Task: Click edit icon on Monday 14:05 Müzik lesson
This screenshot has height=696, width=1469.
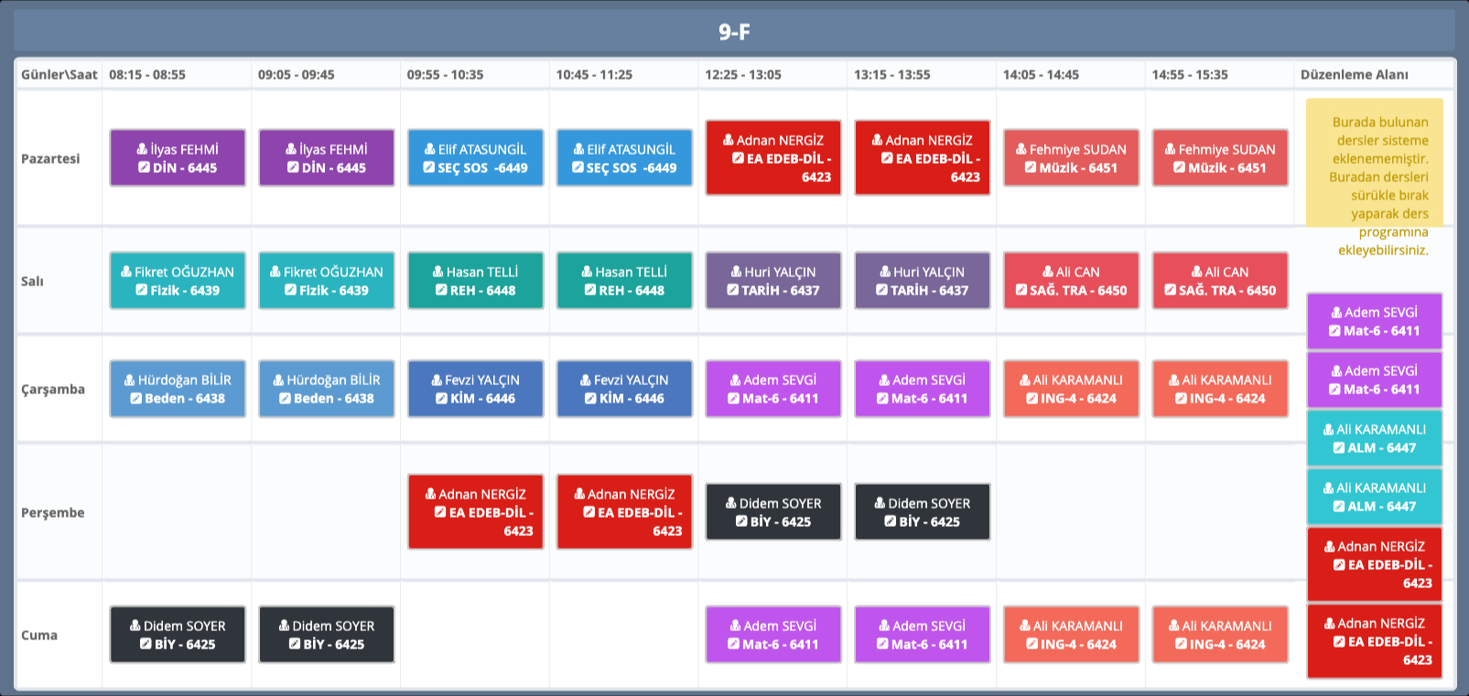Action: (x=1030, y=167)
